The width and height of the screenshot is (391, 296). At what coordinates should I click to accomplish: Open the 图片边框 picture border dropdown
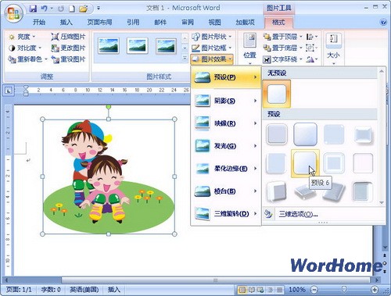coord(212,48)
